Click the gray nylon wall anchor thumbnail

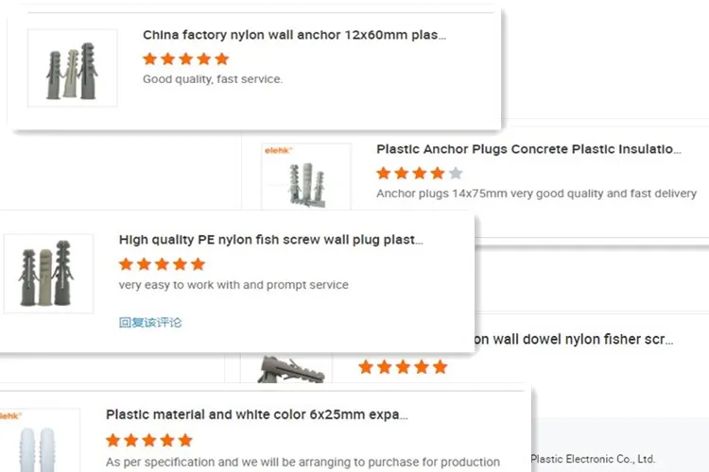[73, 67]
